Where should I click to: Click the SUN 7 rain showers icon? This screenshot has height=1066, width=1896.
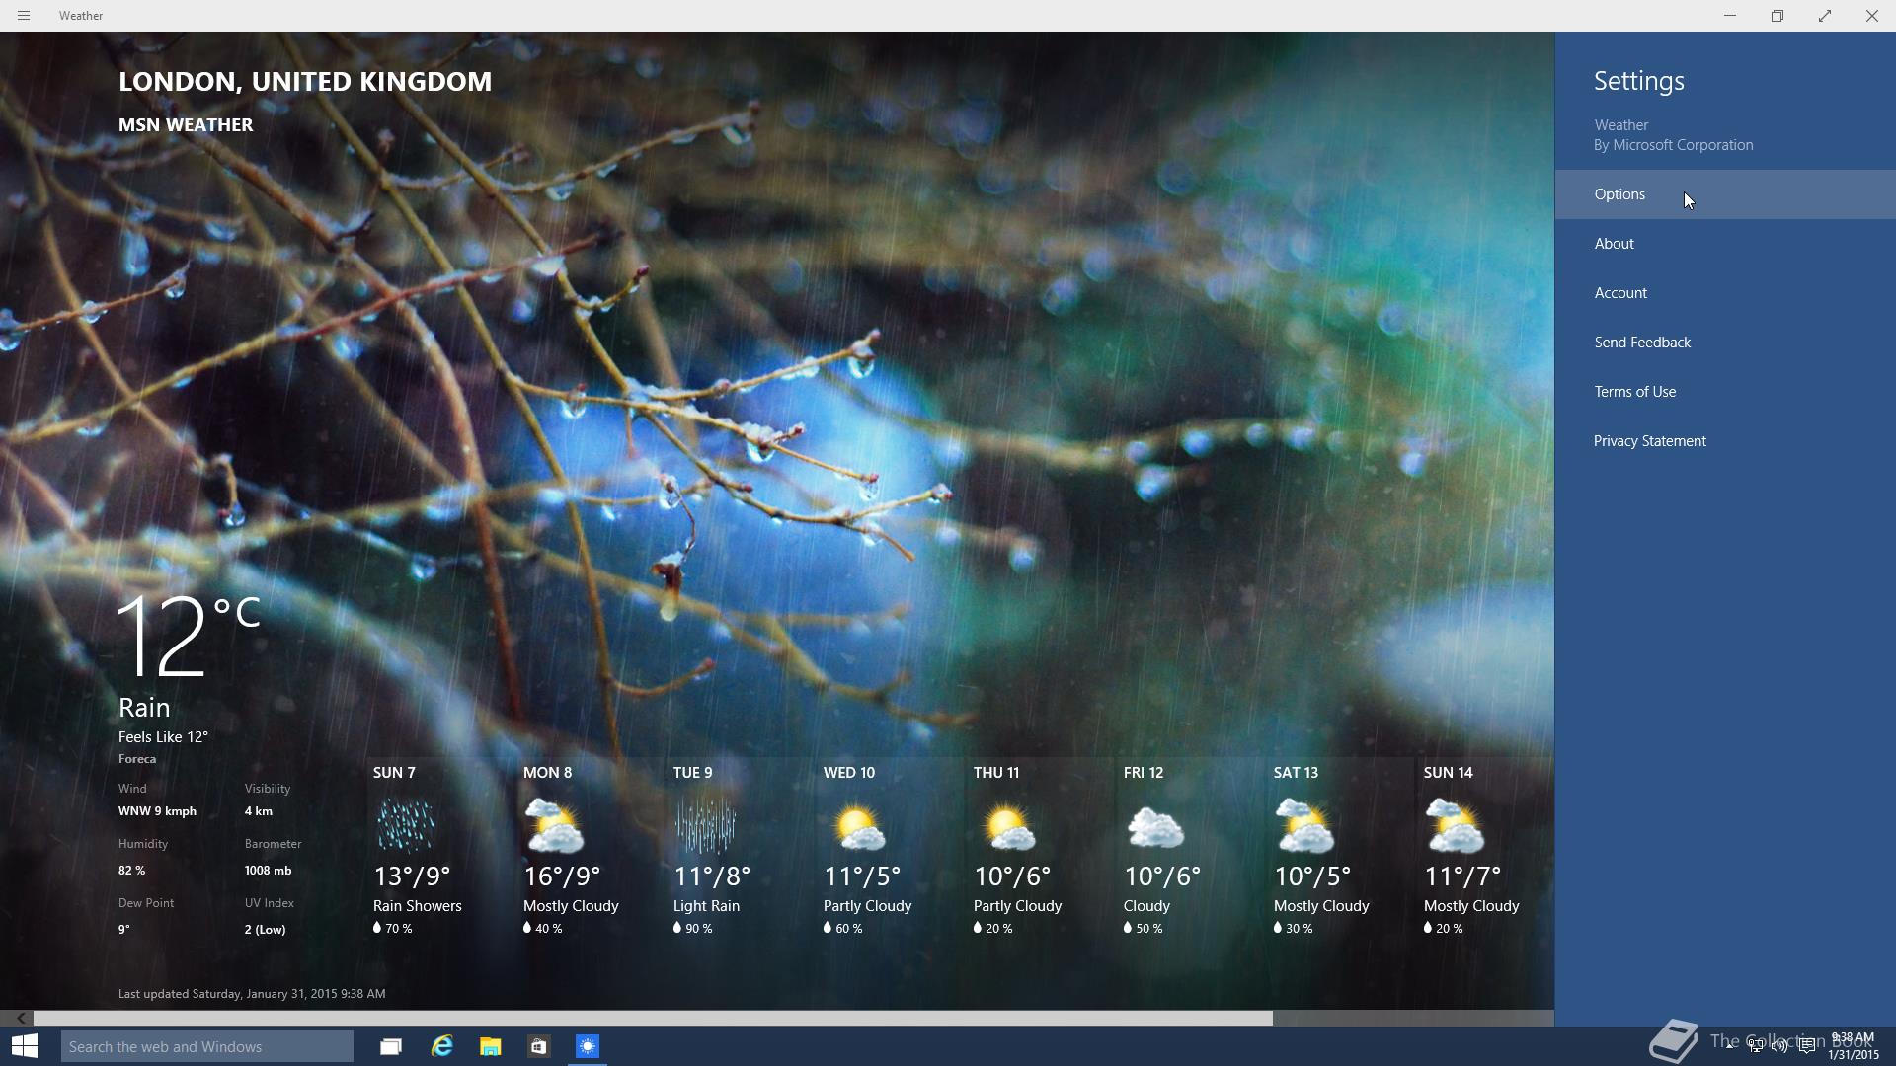pos(405,825)
